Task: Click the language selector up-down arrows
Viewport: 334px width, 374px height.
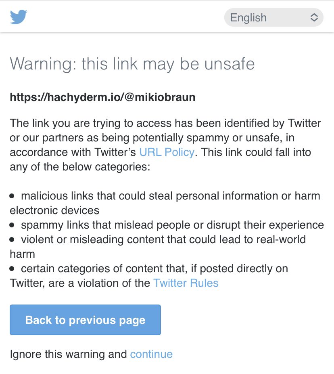Action: pyautogui.click(x=314, y=18)
